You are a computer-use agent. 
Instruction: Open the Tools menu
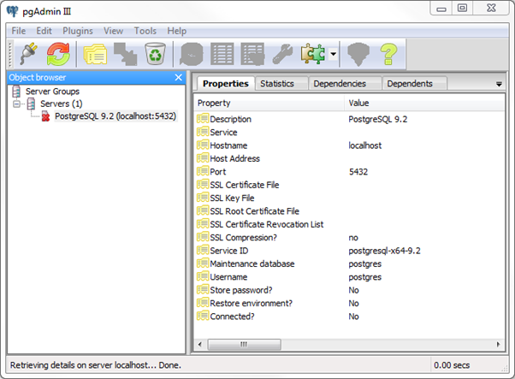click(x=145, y=31)
